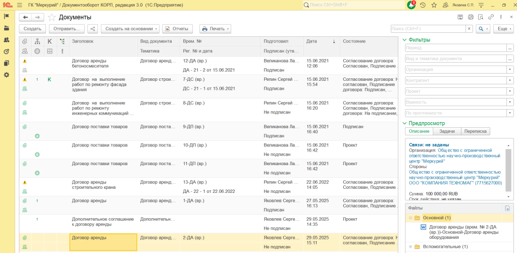Click the K control column header
517x253 pixels.
(x=49, y=41)
